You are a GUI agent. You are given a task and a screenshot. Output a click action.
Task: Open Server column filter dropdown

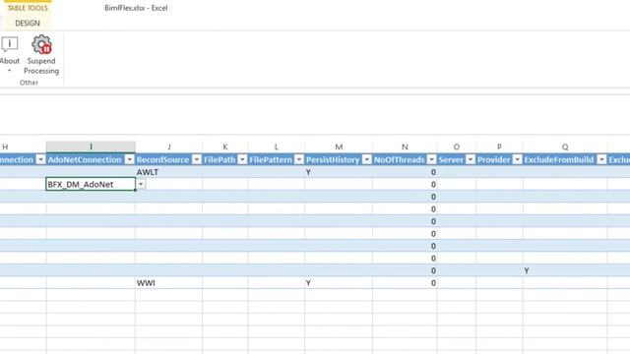click(x=471, y=159)
